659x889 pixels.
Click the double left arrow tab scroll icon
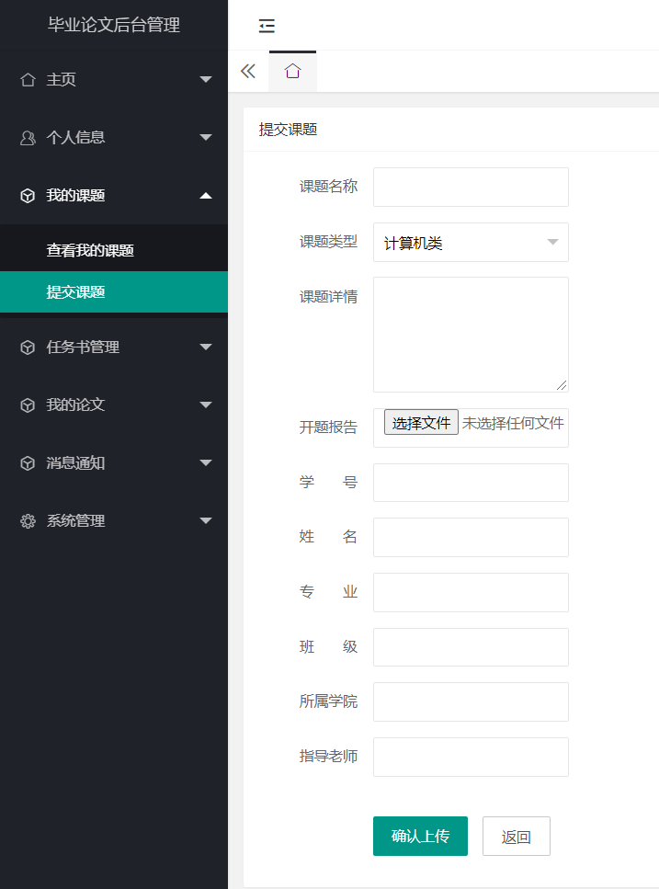pyautogui.click(x=248, y=72)
